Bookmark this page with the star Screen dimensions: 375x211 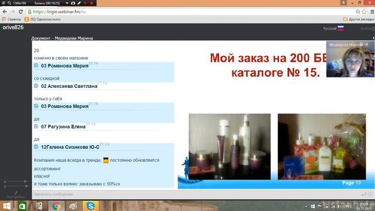click(x=364, y=12)
